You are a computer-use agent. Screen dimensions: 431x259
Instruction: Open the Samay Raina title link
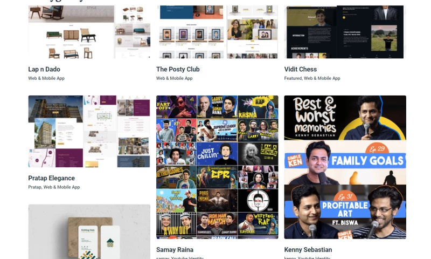175,250
